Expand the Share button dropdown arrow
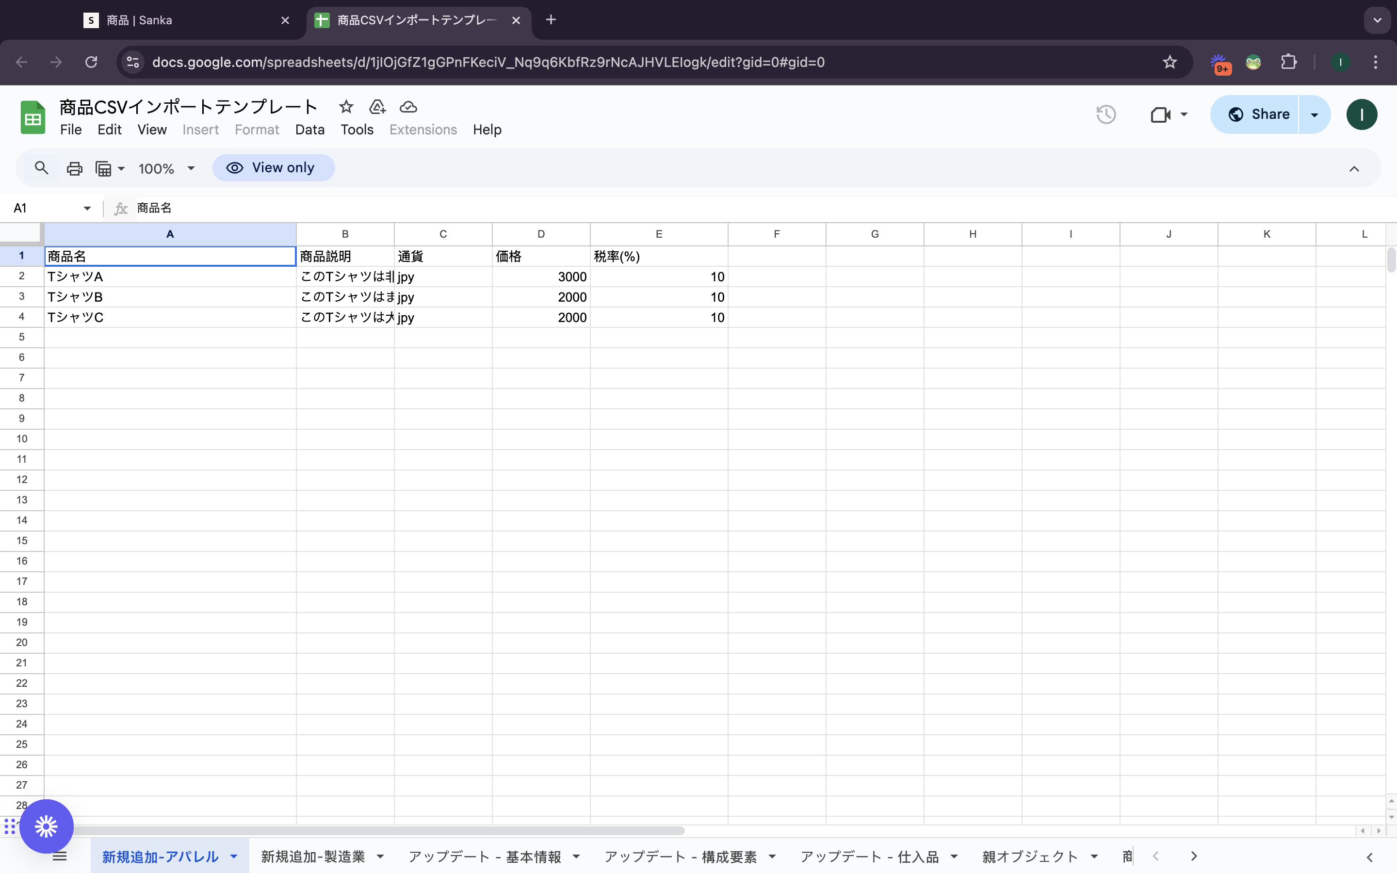This screenshot has width=1397, height=873. coord(1315,114)
